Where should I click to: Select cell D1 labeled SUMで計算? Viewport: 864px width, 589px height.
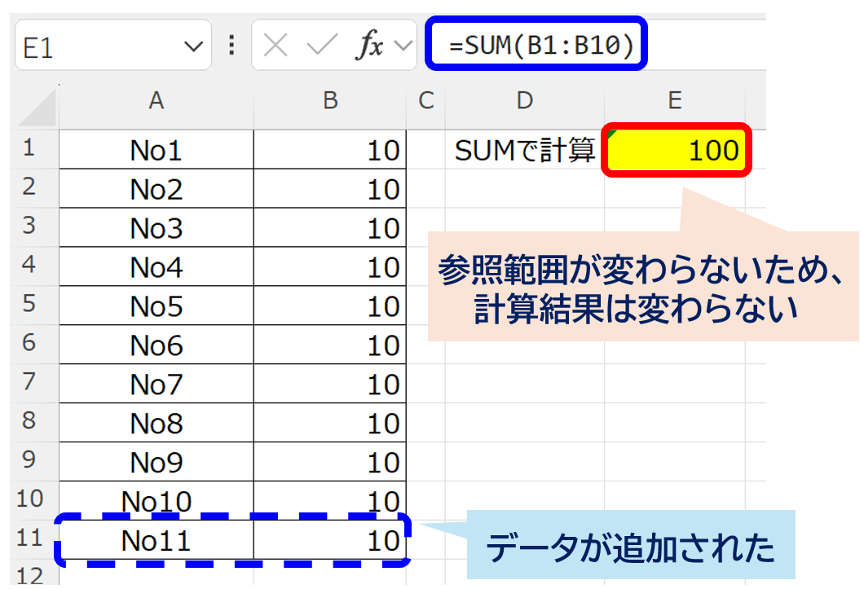coord(524,150)
